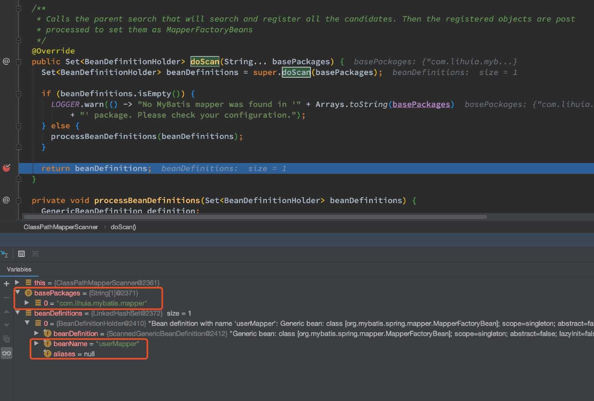Click the Run to Cursor icon in debug toolbar
This screenshot has width=594, height=401.
pos(4,254)
